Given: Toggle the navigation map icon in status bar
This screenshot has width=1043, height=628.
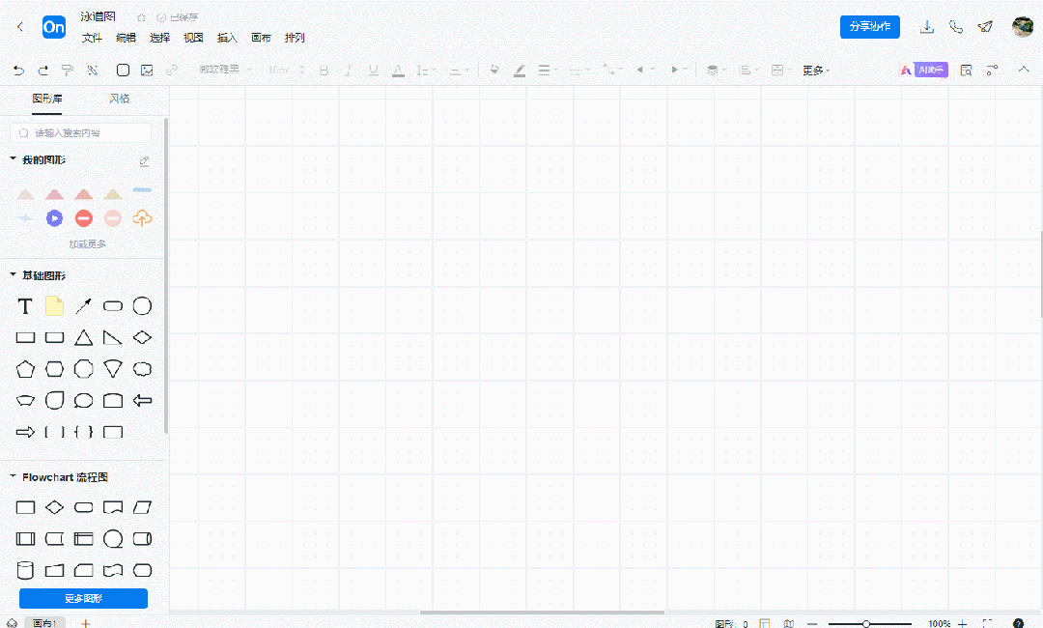Looking at the screenshot, I should [x=788, y=623].
